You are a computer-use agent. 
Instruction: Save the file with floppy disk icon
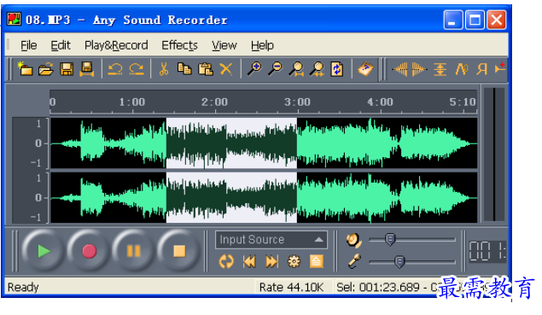(67, 69)
